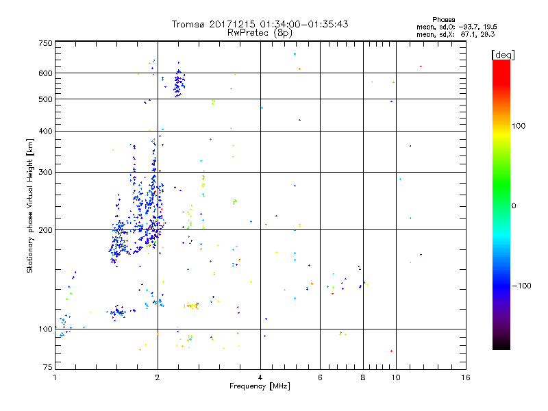Click the plot title 'Tromsø 20171215 01:34:00-01:35:43'
The width and height of the screenshot is (548, 411).
tap(260, 24)
